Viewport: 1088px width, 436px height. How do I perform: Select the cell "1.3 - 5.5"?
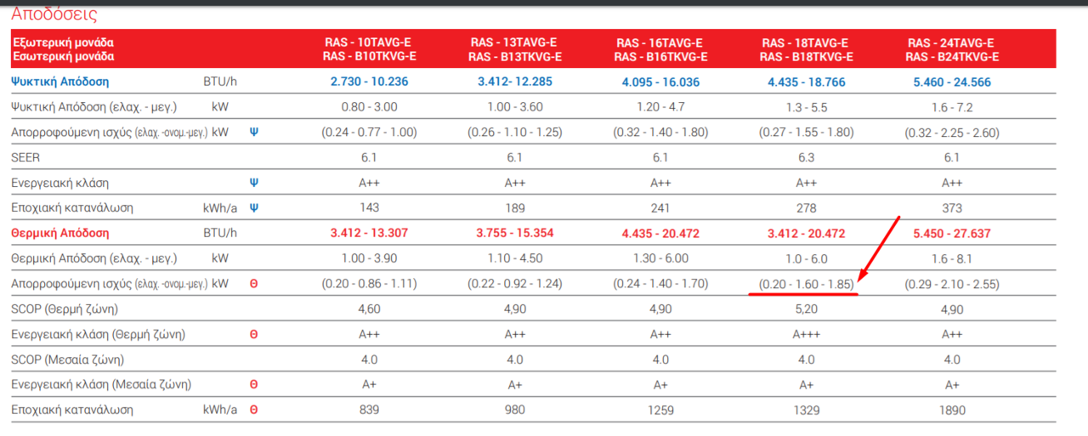coord(807,107)
